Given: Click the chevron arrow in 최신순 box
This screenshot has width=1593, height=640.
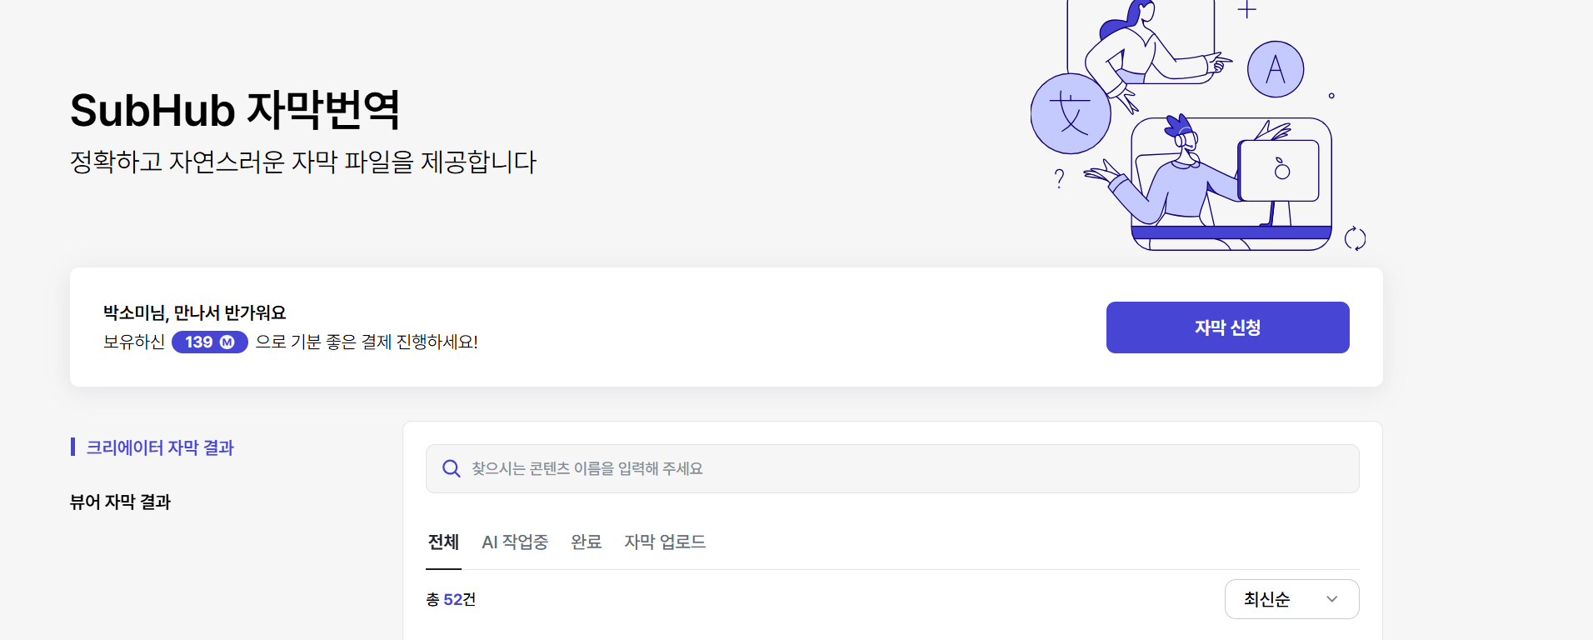Looking at the screenshot, I should click(1331, 599).
